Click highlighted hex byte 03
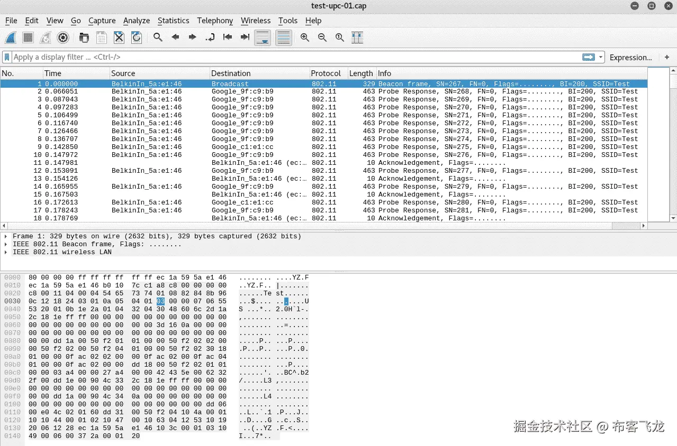Image resolution: width=677 pixels, height=446 pixels. click(x=161, y=301)
